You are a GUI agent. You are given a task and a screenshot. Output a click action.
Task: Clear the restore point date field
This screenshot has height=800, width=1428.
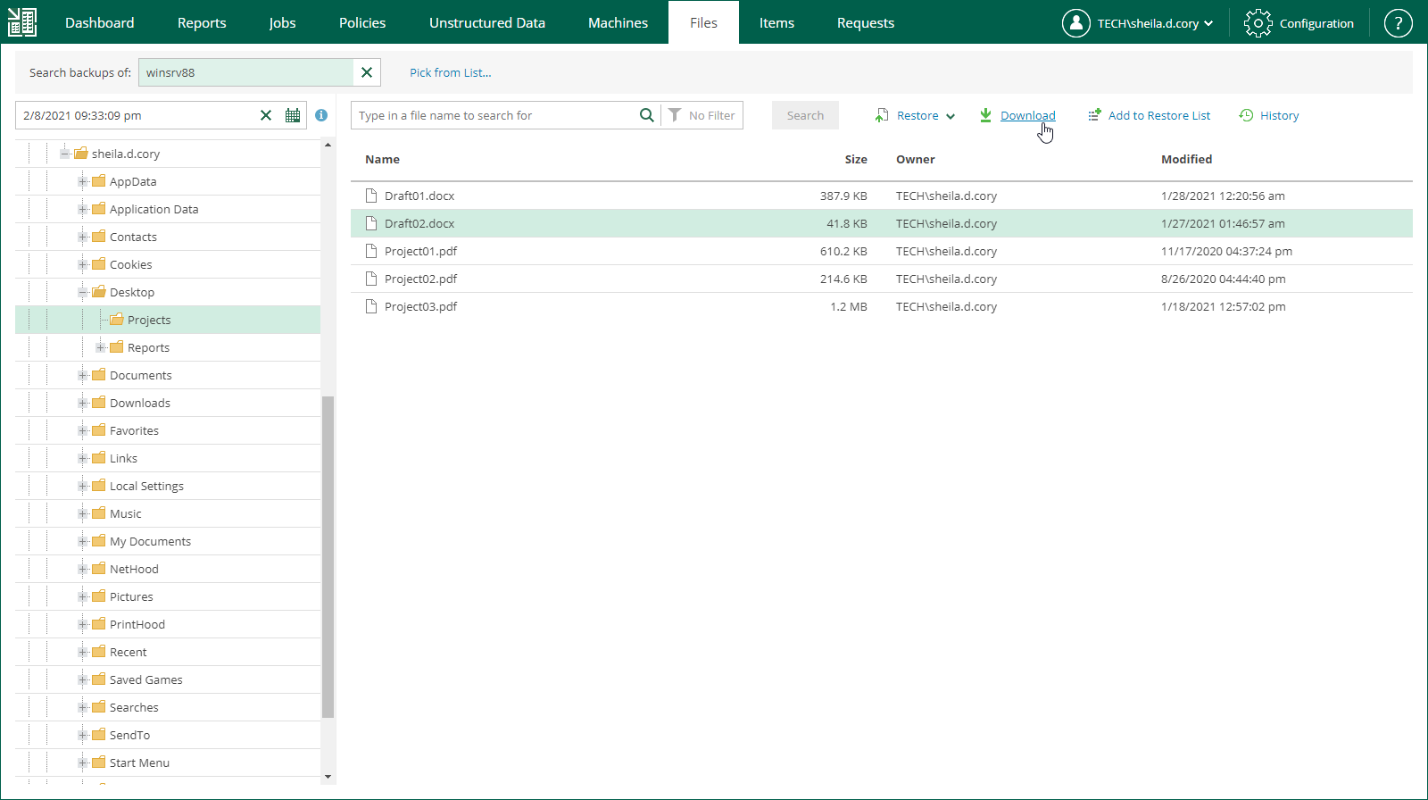tap(266, 115)
